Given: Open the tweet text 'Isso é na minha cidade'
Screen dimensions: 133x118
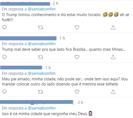Looking at the screenshot, I should pyautogui.click(x=45, y=114).
